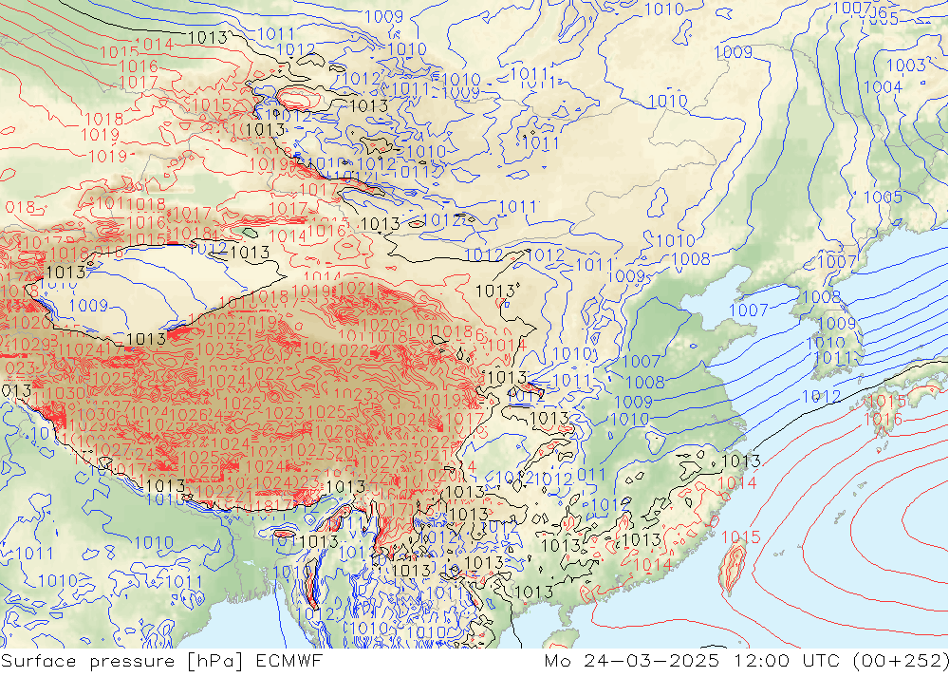Click the red 1016 label near Japan

(883, 419)
